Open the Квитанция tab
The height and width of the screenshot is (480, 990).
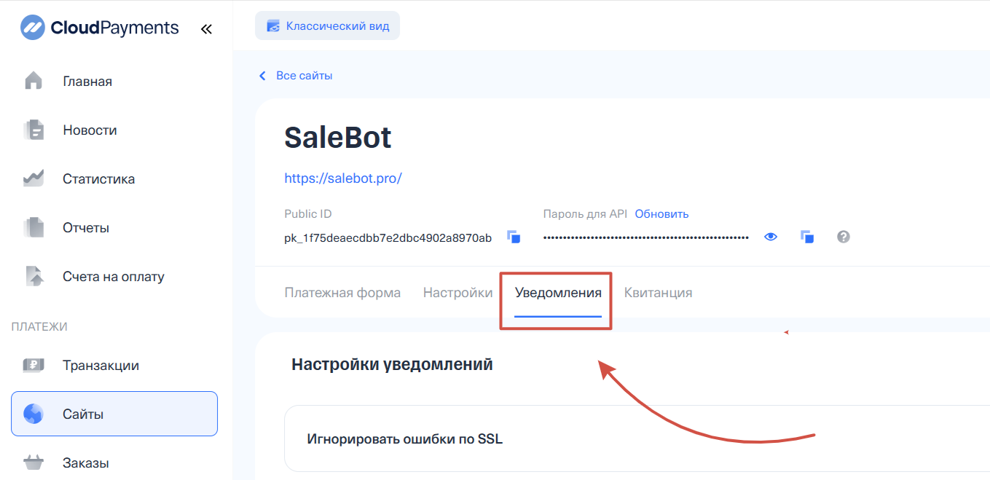pyautogui.click(x=658, y=293)
